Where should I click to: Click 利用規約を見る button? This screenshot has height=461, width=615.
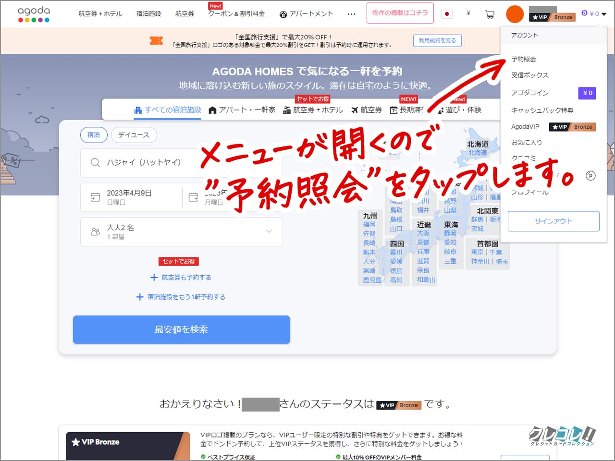tap(437, 41)
